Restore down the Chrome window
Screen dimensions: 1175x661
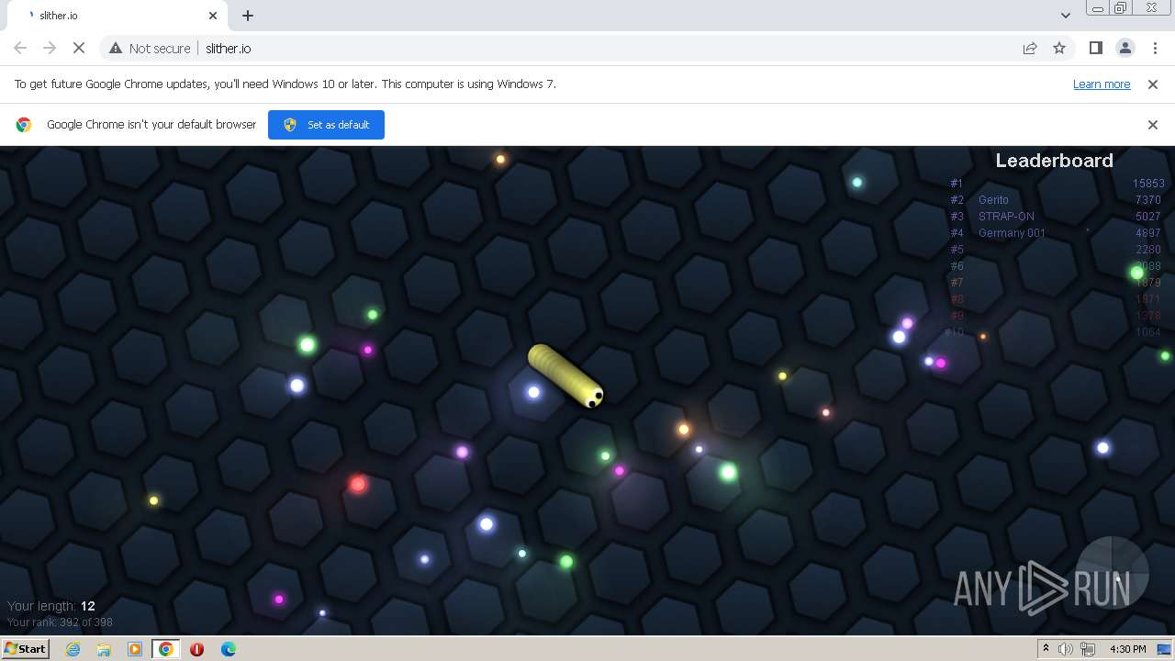pyautogui.click(x=1121, y=8)
